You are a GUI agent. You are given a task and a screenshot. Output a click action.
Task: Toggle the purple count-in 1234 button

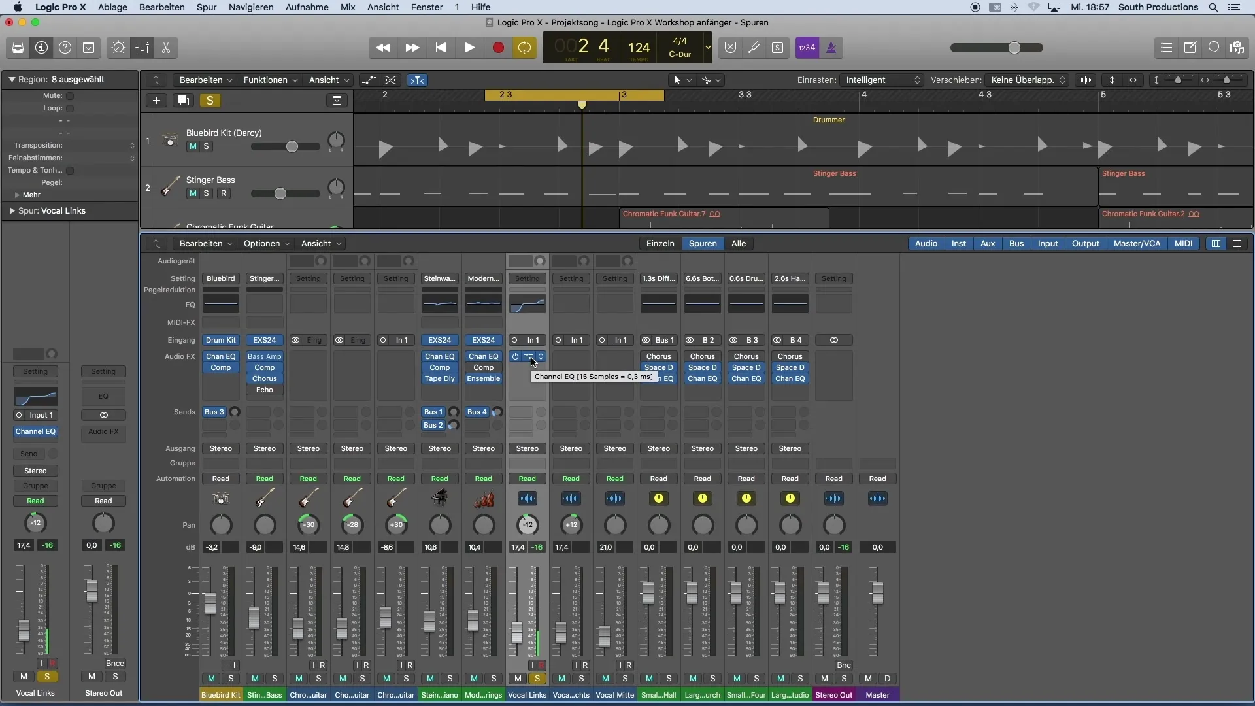(x=807, y=48)
